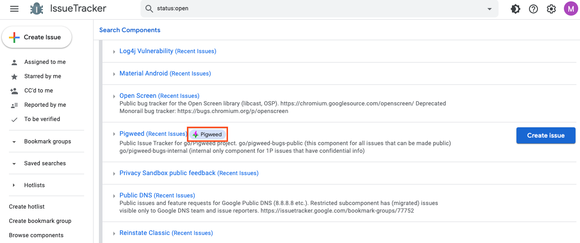Expand the Log4j Vulnerability component
580x243 pixels.
pos(114,52)
